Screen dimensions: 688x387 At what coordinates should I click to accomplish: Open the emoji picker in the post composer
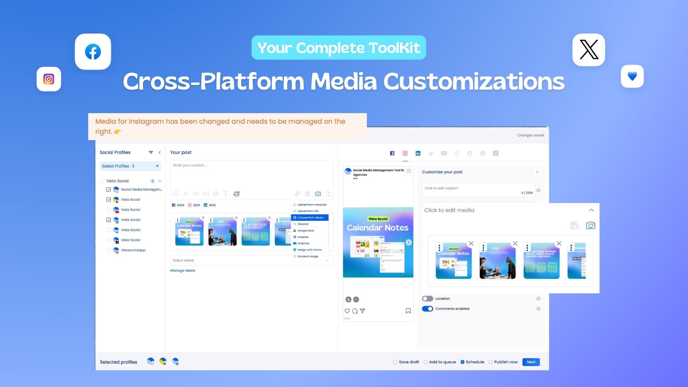pyautogui.click(x=176, y=193)
